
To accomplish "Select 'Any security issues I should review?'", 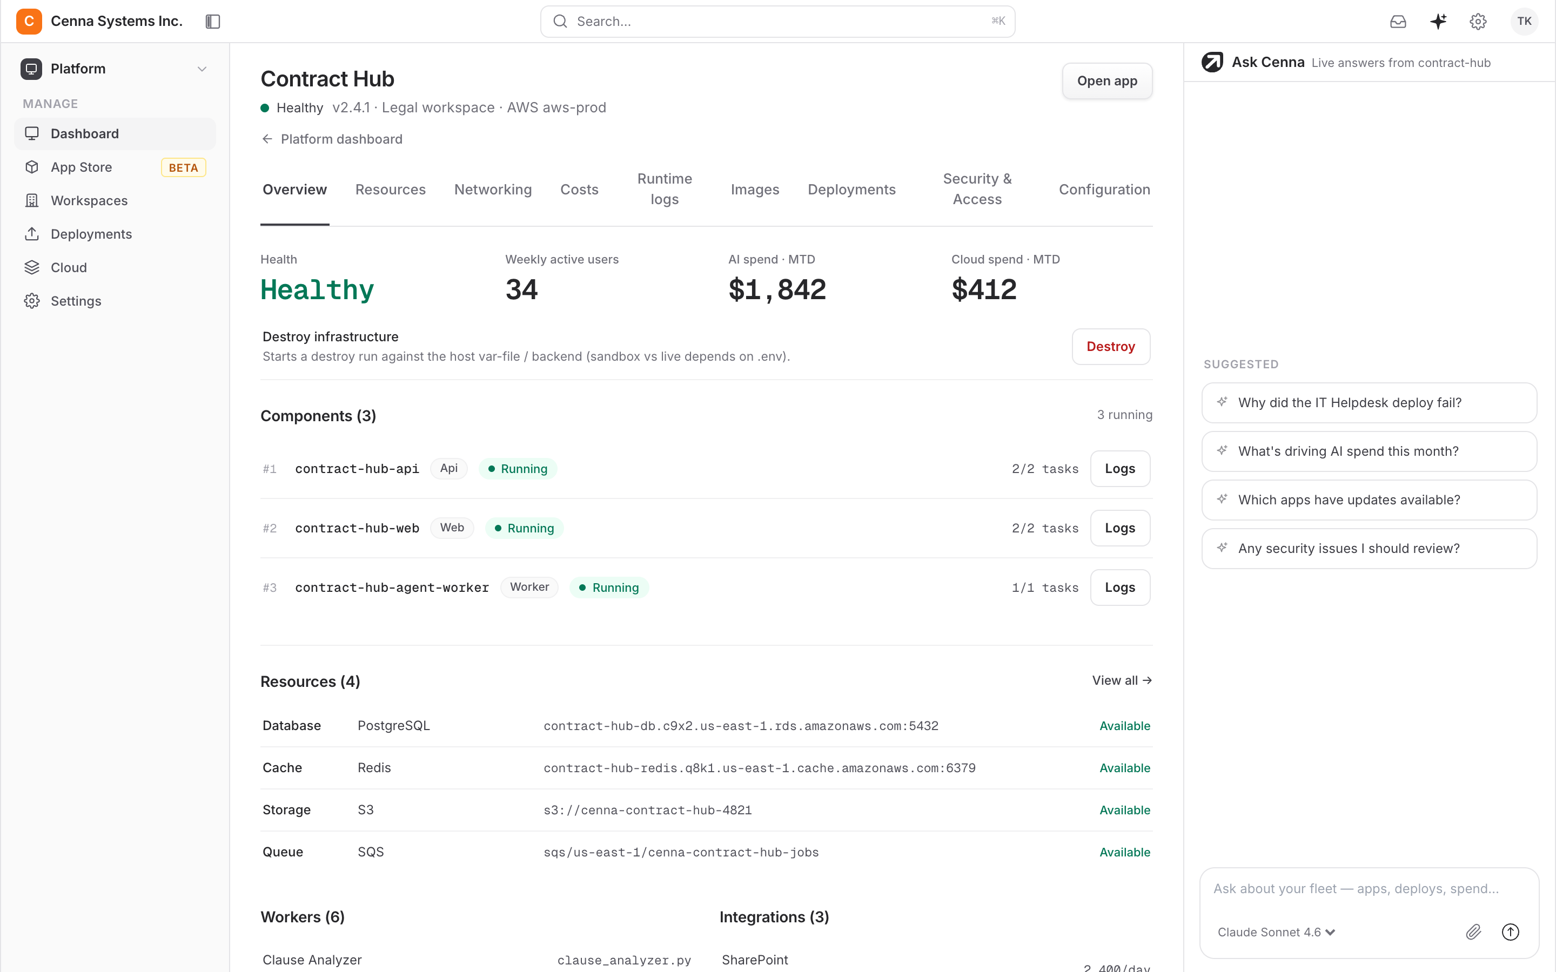I will click(1369, 548).
